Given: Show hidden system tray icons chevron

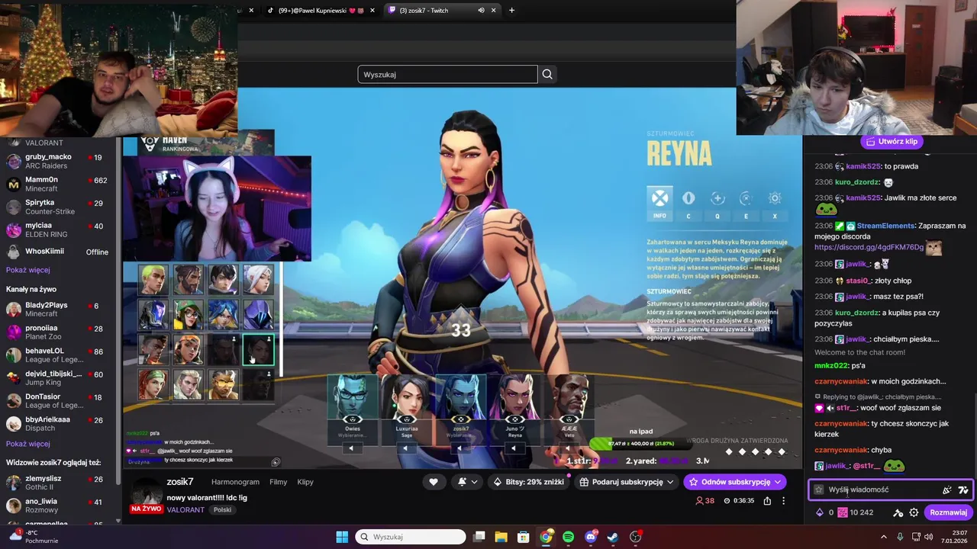Looking at the screenshot, I should point(884,537).
